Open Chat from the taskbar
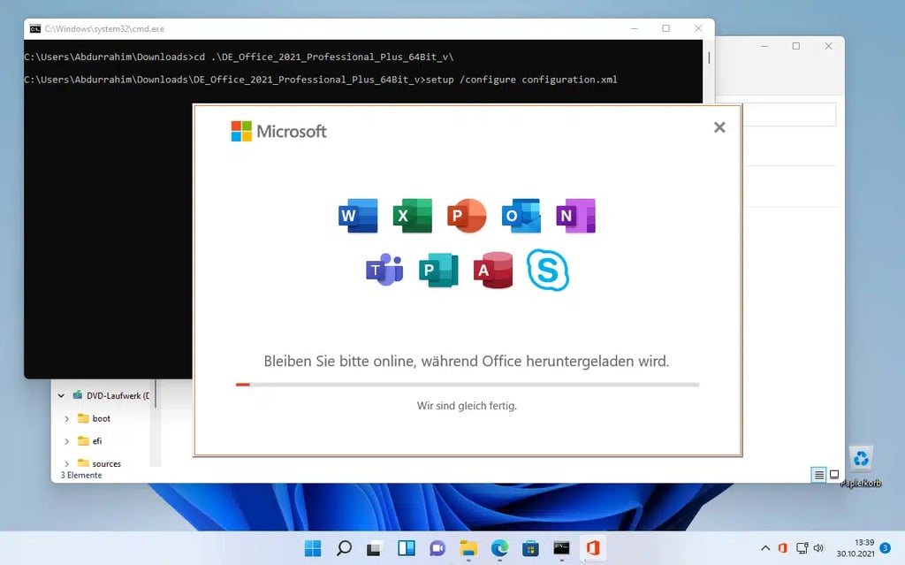 437,547
